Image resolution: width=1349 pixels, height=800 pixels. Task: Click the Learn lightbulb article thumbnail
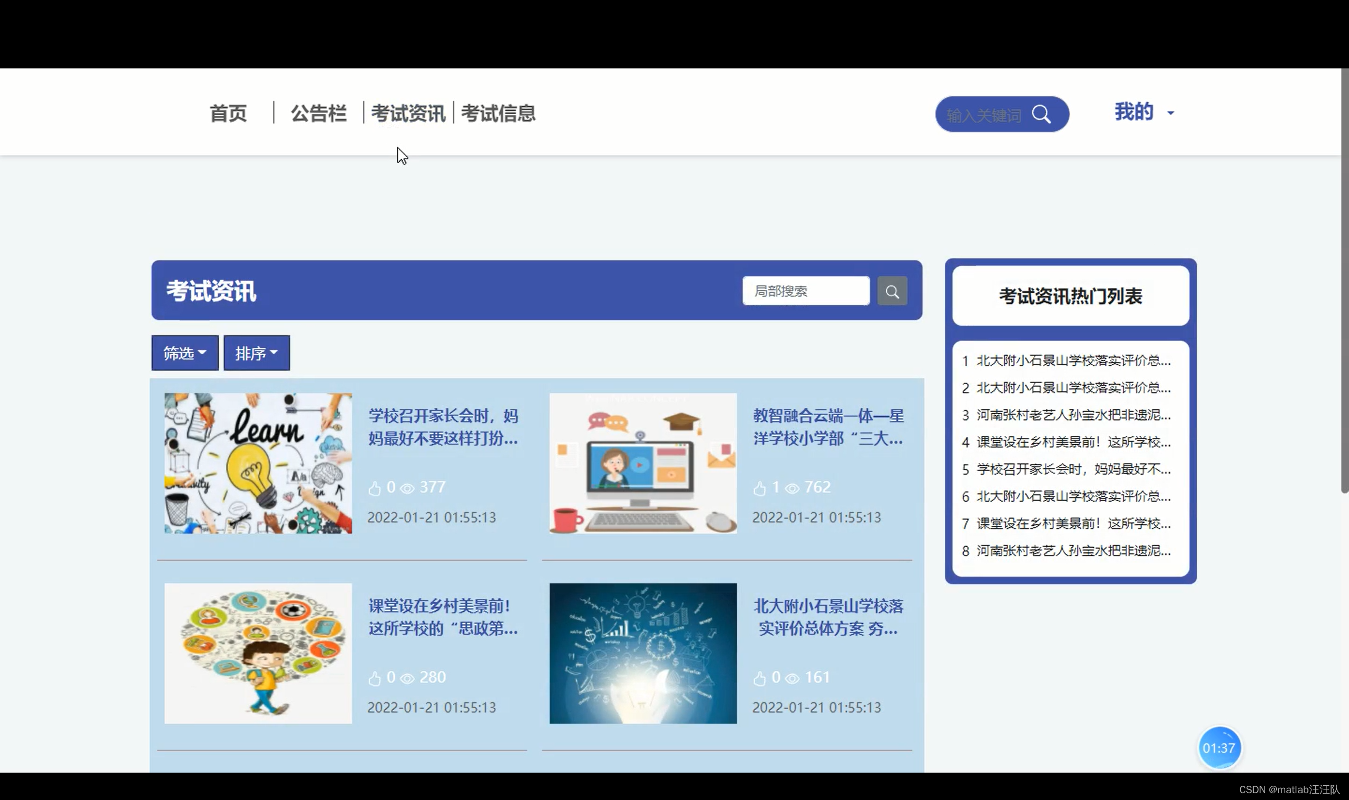point(258,463)
